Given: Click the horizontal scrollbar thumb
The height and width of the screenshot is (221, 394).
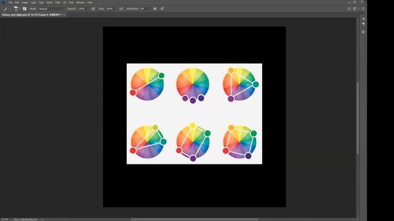Looking at the screenshot, I should [195, 220].
